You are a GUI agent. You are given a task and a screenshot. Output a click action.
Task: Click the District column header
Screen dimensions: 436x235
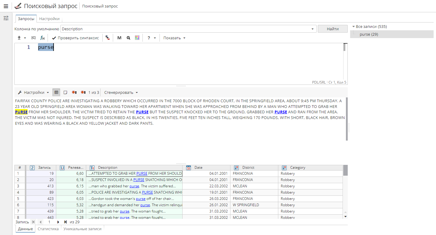click(x=254, y=168)
